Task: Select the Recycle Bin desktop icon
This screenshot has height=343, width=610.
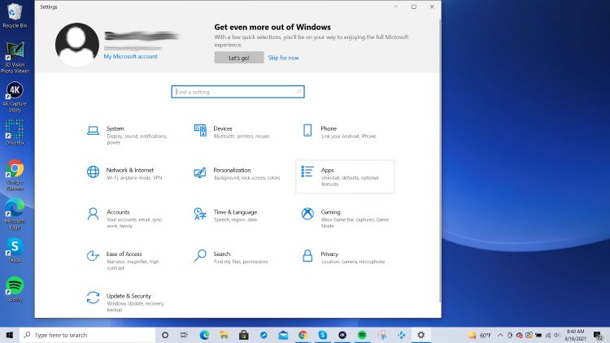Action: pyautogui.click(x=15, y=15)
